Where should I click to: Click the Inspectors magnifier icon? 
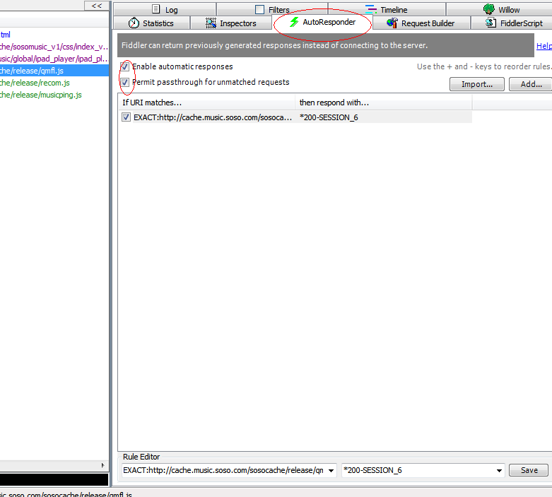[x=211, y=23]
